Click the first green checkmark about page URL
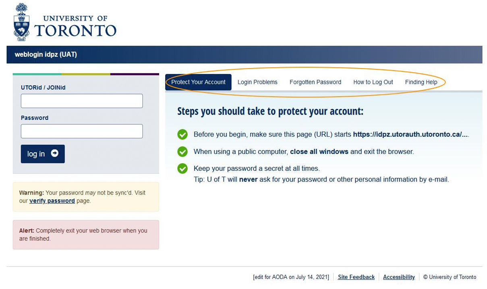The width and height of the screenshot is (487, 289). [x=182, y=135]
